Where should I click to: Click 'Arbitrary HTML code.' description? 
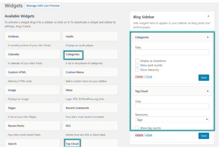click(20, 81)
